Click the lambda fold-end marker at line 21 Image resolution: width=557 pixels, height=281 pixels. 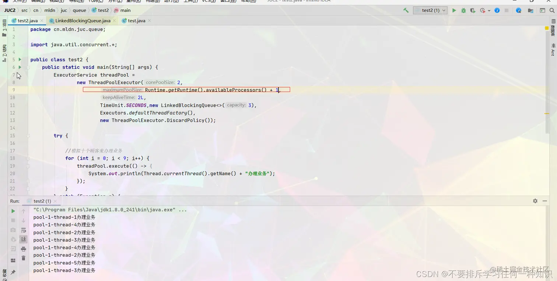[x=28, y=181]
